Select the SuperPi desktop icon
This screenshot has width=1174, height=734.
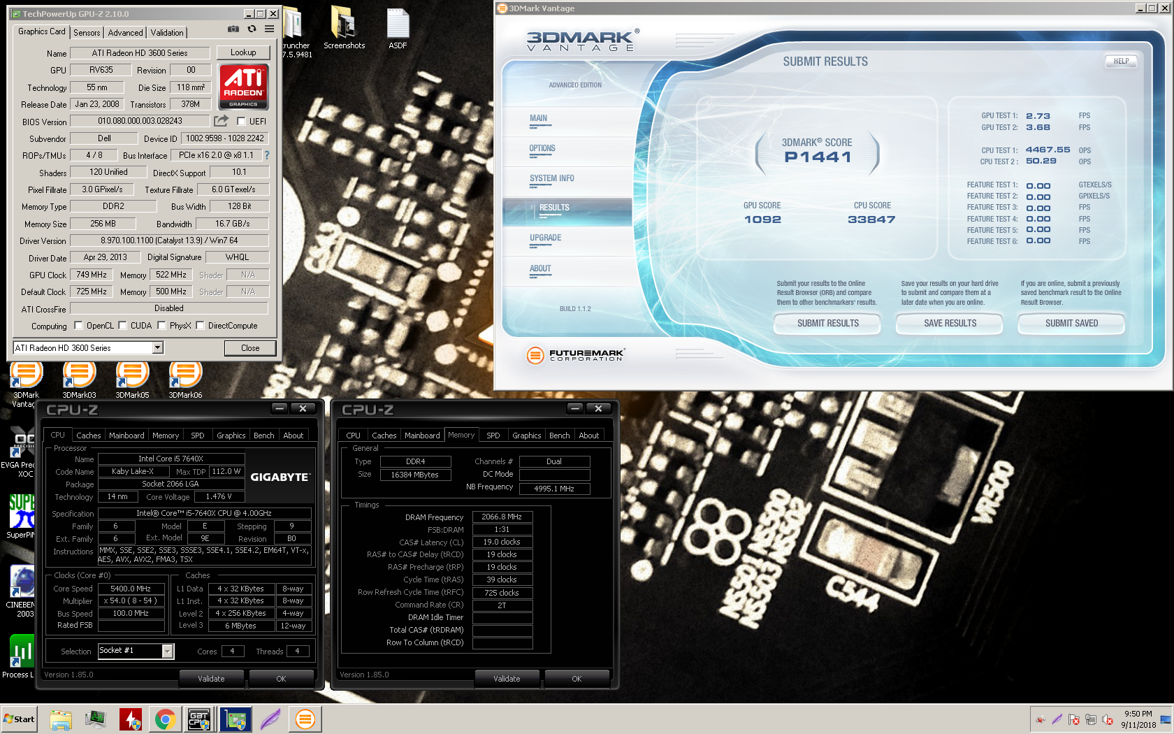(21, 516)
